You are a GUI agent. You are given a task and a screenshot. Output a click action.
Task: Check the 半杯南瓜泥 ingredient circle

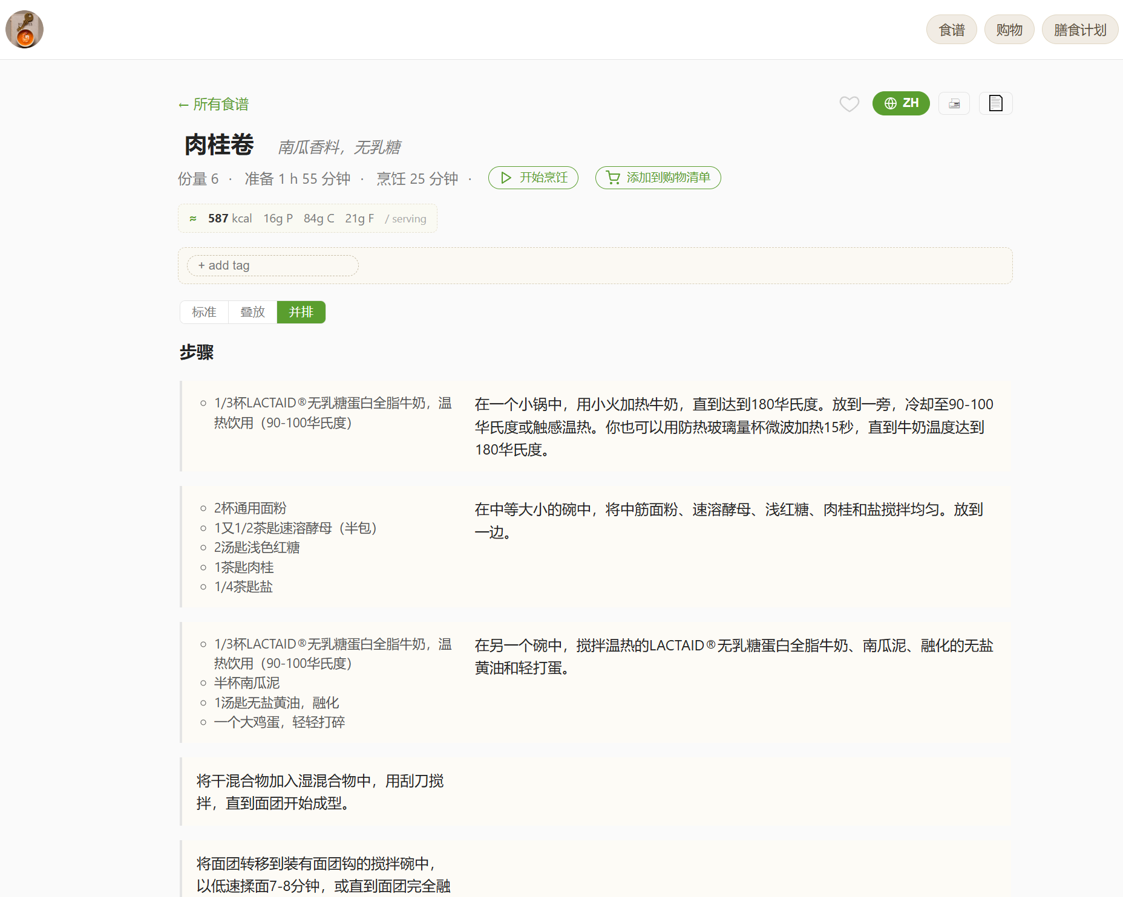coord(203,683)
